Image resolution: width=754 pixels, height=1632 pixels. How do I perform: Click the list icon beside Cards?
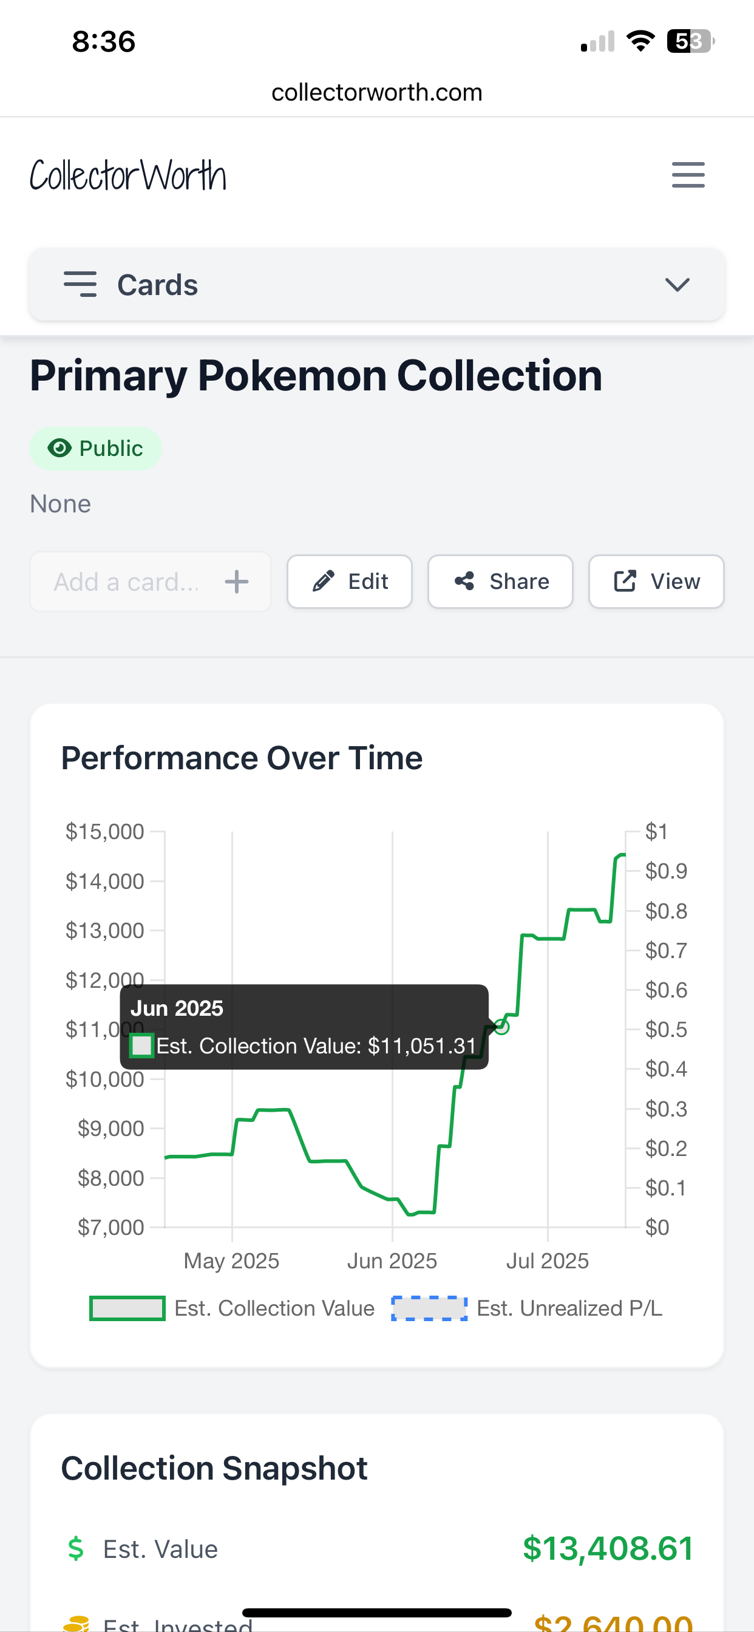pyautogui.click(x=81, y=285)
